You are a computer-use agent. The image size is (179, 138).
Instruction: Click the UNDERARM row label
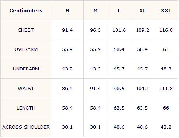tap(26, 69)
